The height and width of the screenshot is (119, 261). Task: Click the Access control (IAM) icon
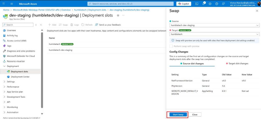point(4,41)
